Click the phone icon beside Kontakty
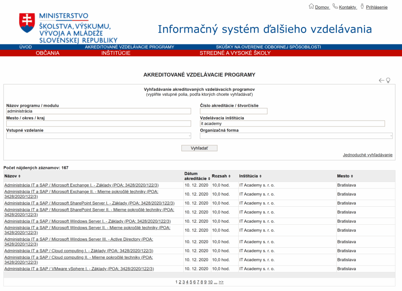This screenshot has width=402, height=291. [x=335, y=6]
